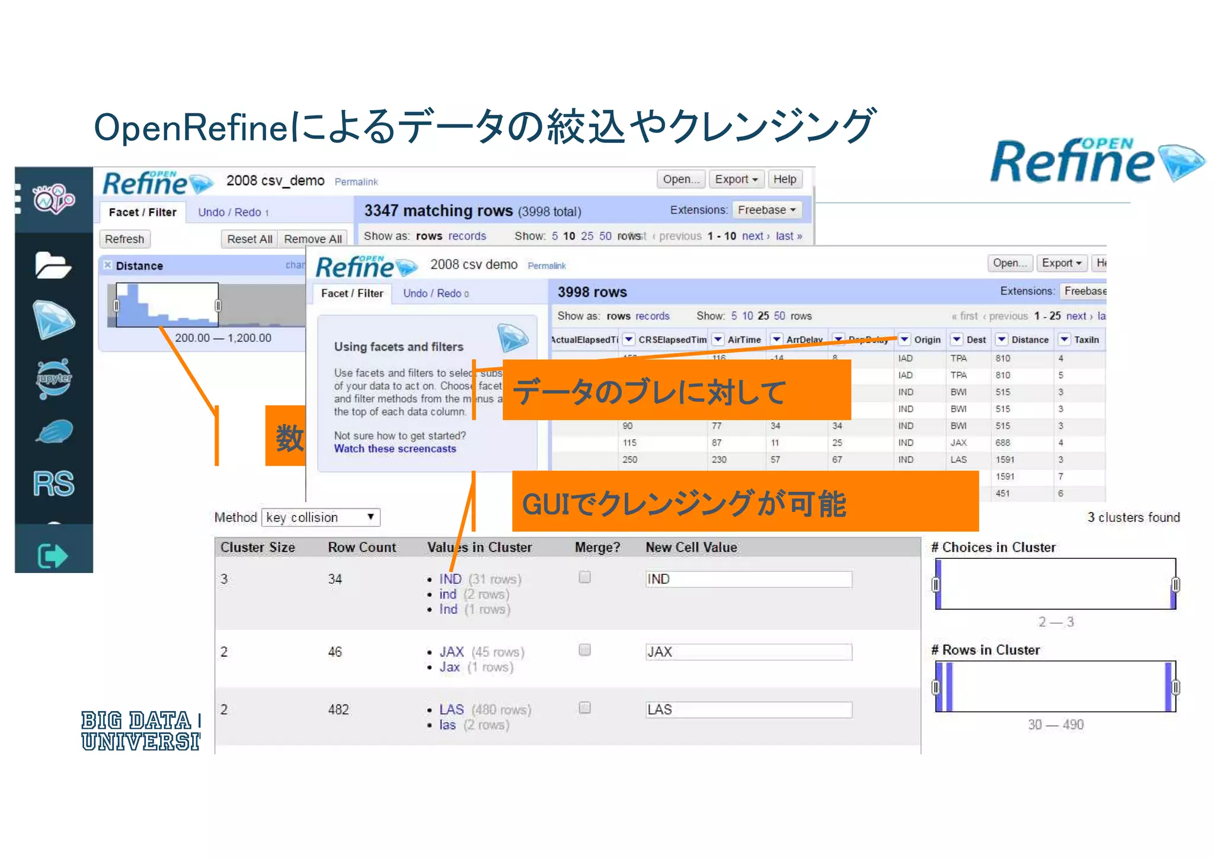Click the 'ind' value in the cluster list
The height and width of the screenshot is (858, 1214).
(448, 594)
